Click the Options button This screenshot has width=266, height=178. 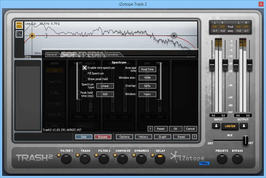click(125, 137)
